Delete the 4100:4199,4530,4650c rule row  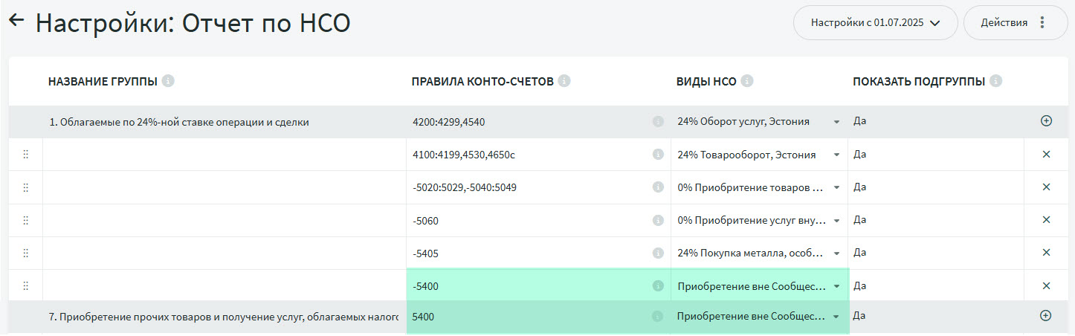click(x=1046, y=155)
